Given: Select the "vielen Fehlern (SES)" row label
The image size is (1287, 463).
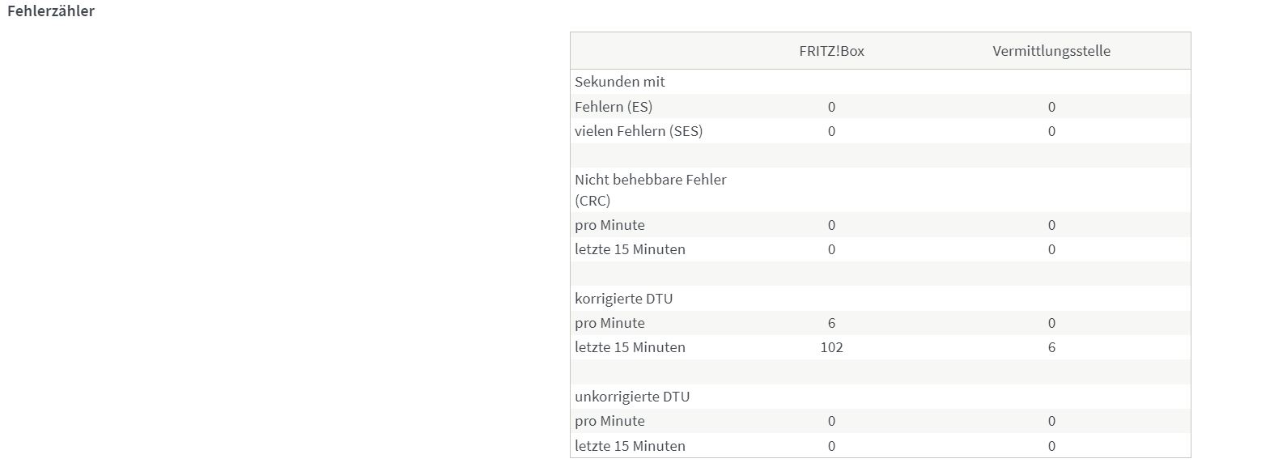Looking at the screenshot, I should (x=639, y=131).
